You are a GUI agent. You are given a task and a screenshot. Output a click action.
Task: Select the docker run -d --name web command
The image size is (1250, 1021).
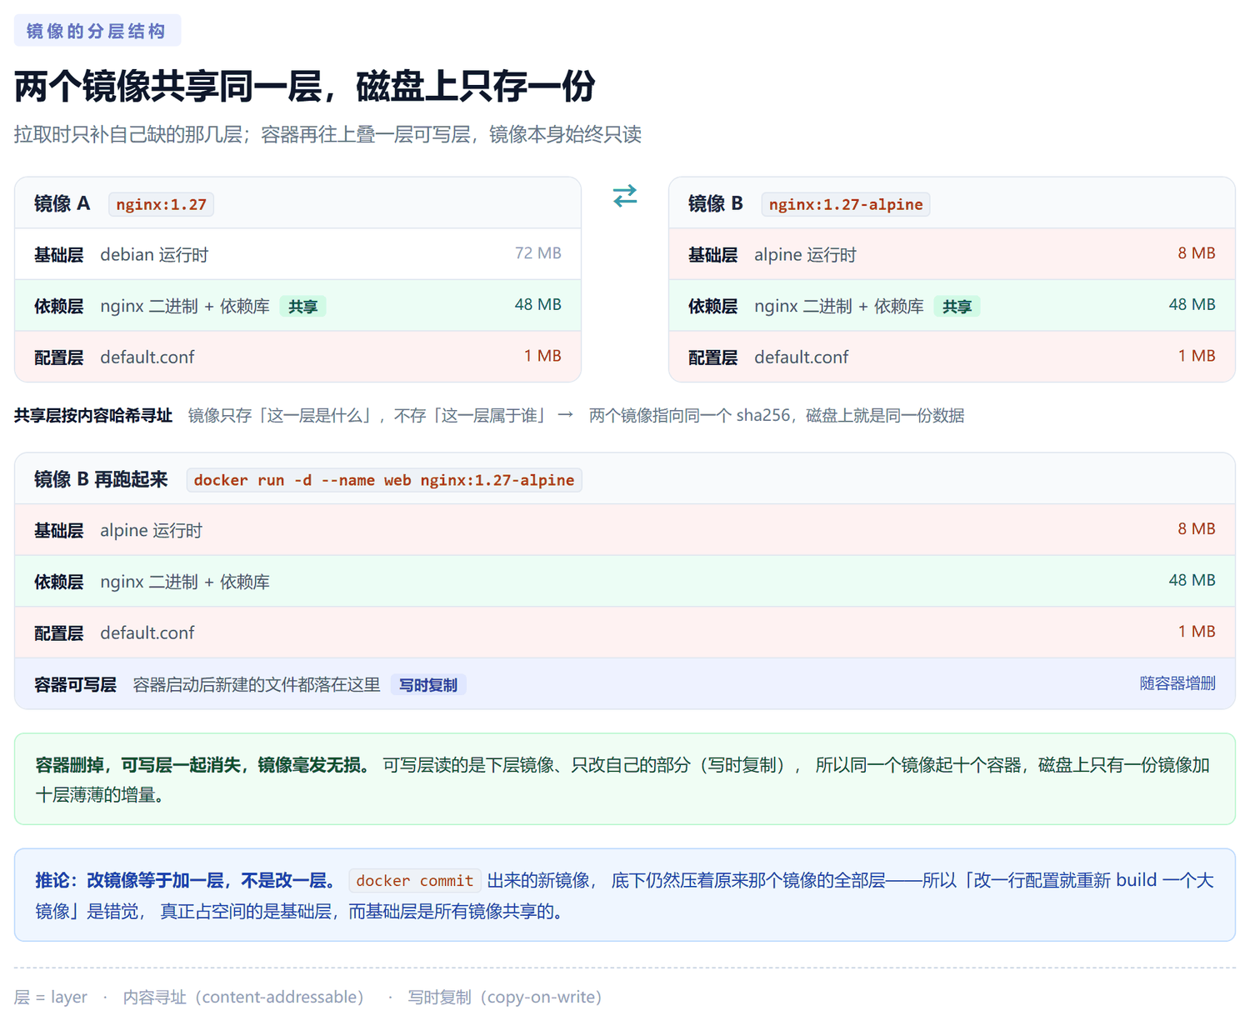(x=384, y=480)
